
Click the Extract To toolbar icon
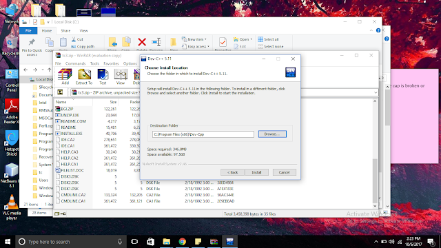point(84,76)
